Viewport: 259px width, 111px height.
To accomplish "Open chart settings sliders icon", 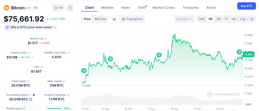I will (x=252, y=19).
